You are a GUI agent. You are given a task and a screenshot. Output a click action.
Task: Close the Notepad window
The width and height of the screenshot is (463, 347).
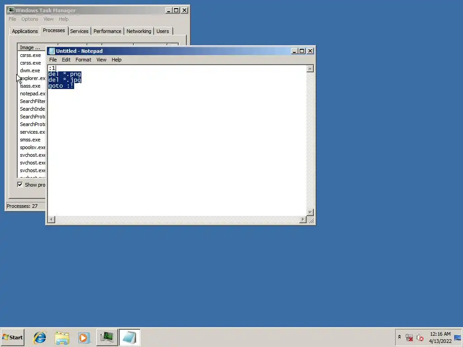click(x=310, y=51)
